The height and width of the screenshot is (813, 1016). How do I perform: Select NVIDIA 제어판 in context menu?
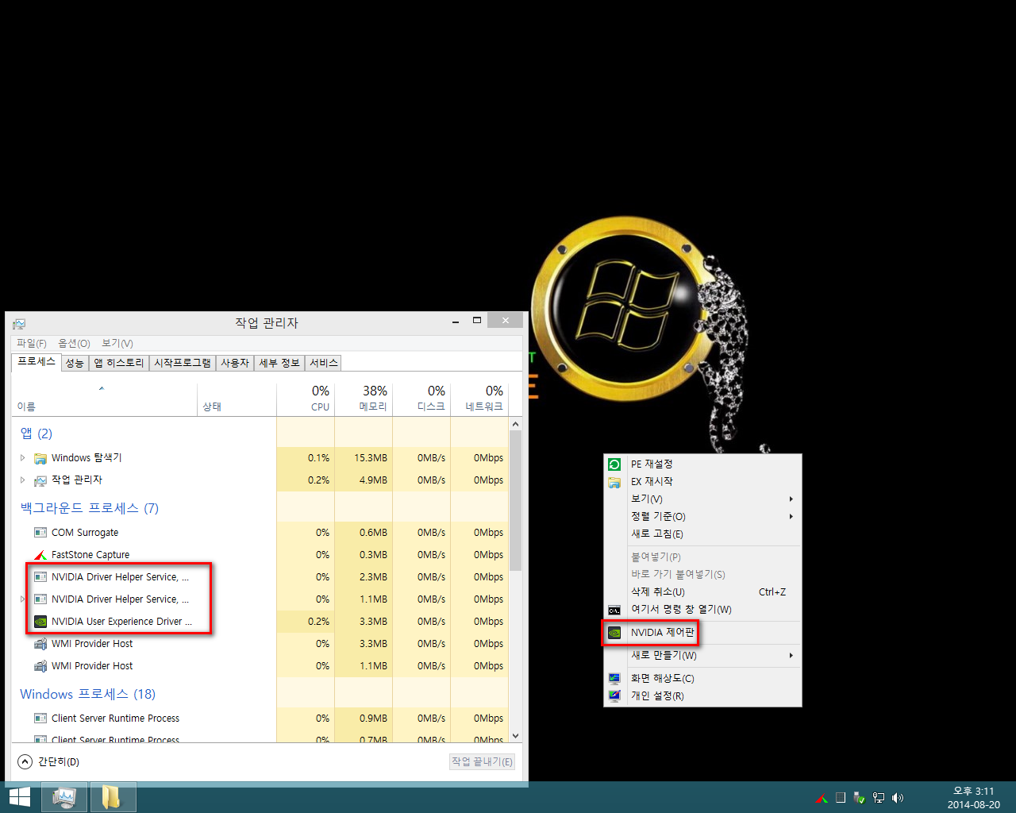tap(702, 633)
